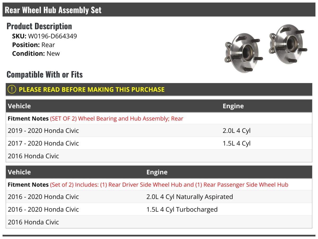Click the Compatible With or Fits heading
The width and height of the screenshot is (318, 239).
pos(45,75)
